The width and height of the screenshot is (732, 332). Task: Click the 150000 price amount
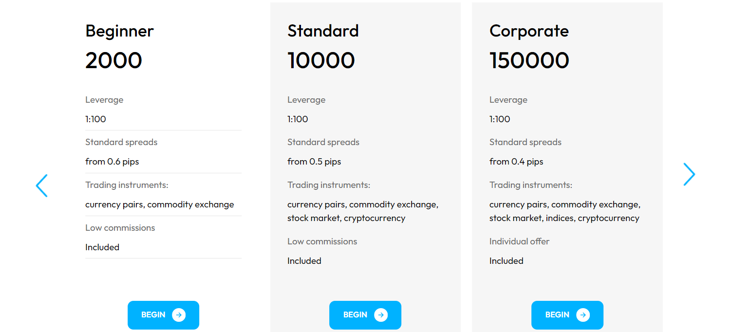pyautogui.click(x=529, y=61)
